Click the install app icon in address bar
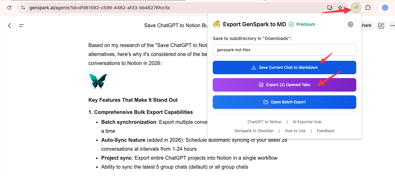 point(330,8)
